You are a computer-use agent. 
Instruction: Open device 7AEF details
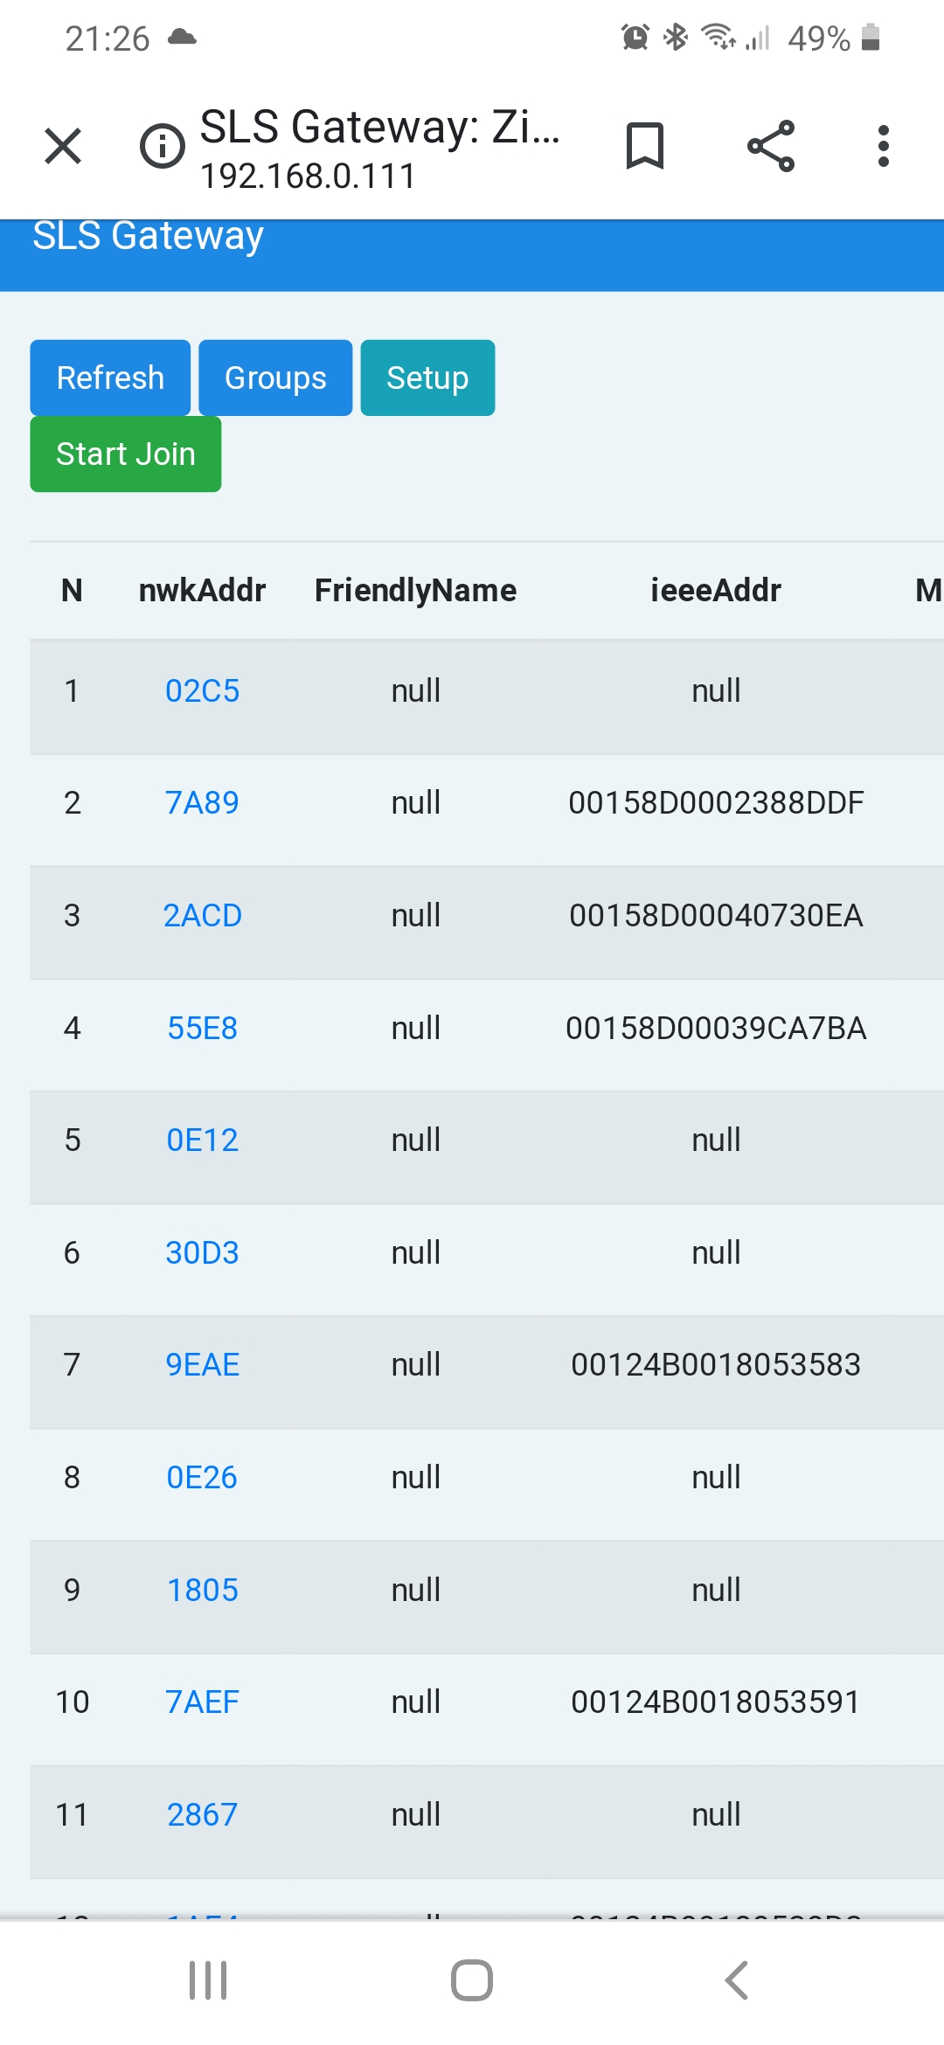(x=202, y=1702)
